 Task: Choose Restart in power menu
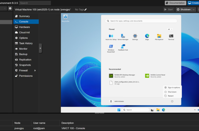click(172, 96)
